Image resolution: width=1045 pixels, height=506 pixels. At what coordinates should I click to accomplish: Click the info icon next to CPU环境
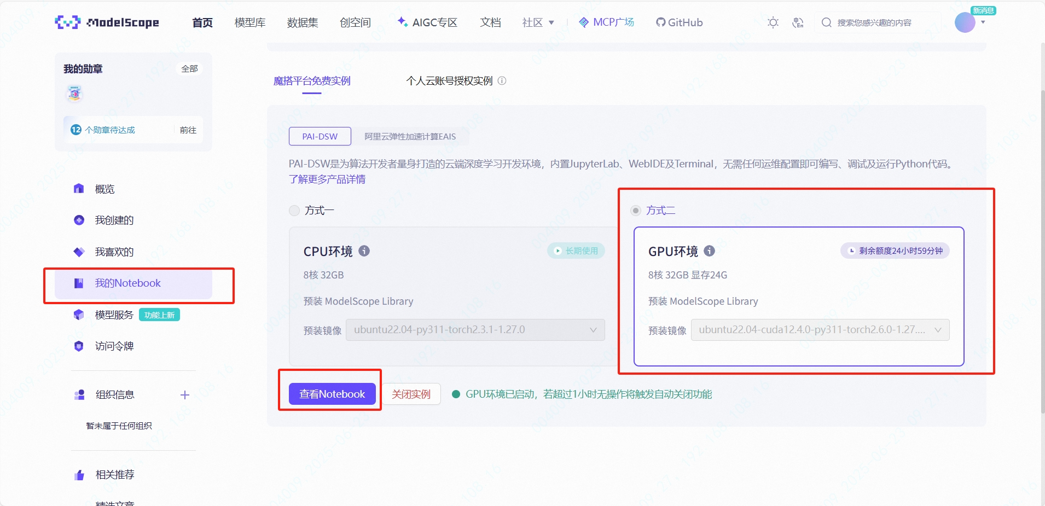tap(364, 251)
